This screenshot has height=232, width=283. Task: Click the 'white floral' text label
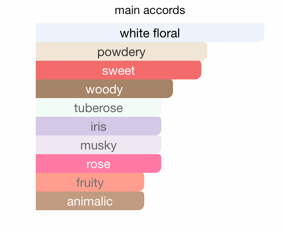point(150,33)
